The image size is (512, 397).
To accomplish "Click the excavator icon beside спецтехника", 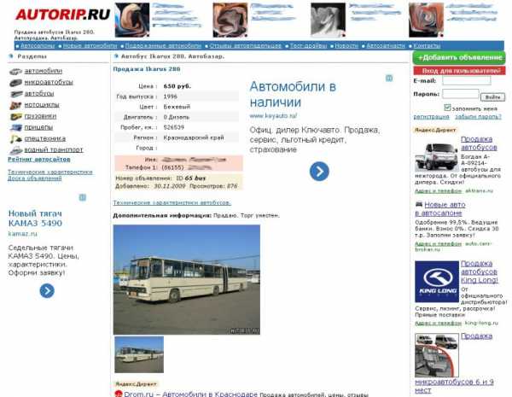I will click(x=15, y=139).
